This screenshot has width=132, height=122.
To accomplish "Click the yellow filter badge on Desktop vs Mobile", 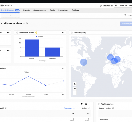I will point(36,33).
